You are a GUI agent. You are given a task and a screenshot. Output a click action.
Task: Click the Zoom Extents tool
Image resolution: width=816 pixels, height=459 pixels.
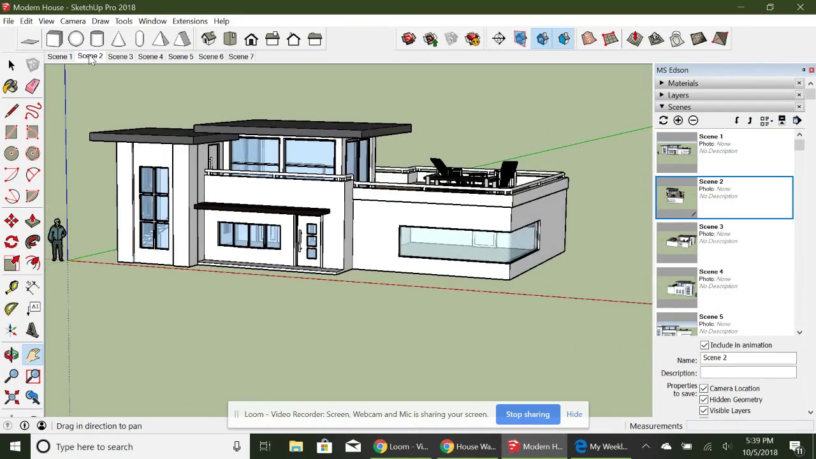(x=11, y=398)
